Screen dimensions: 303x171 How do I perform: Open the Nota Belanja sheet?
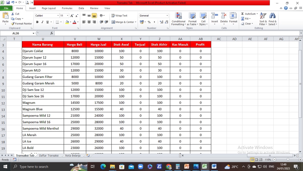pyautogui.click(x=73, y=156)
